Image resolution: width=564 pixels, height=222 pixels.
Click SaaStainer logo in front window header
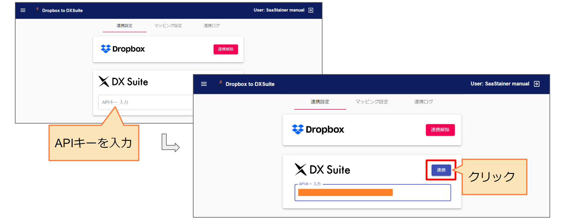(221, 82)
